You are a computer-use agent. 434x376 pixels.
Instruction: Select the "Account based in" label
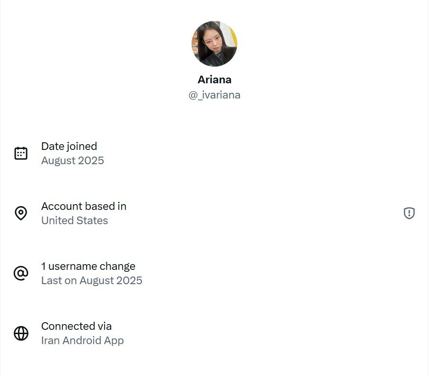click(84, 206)
